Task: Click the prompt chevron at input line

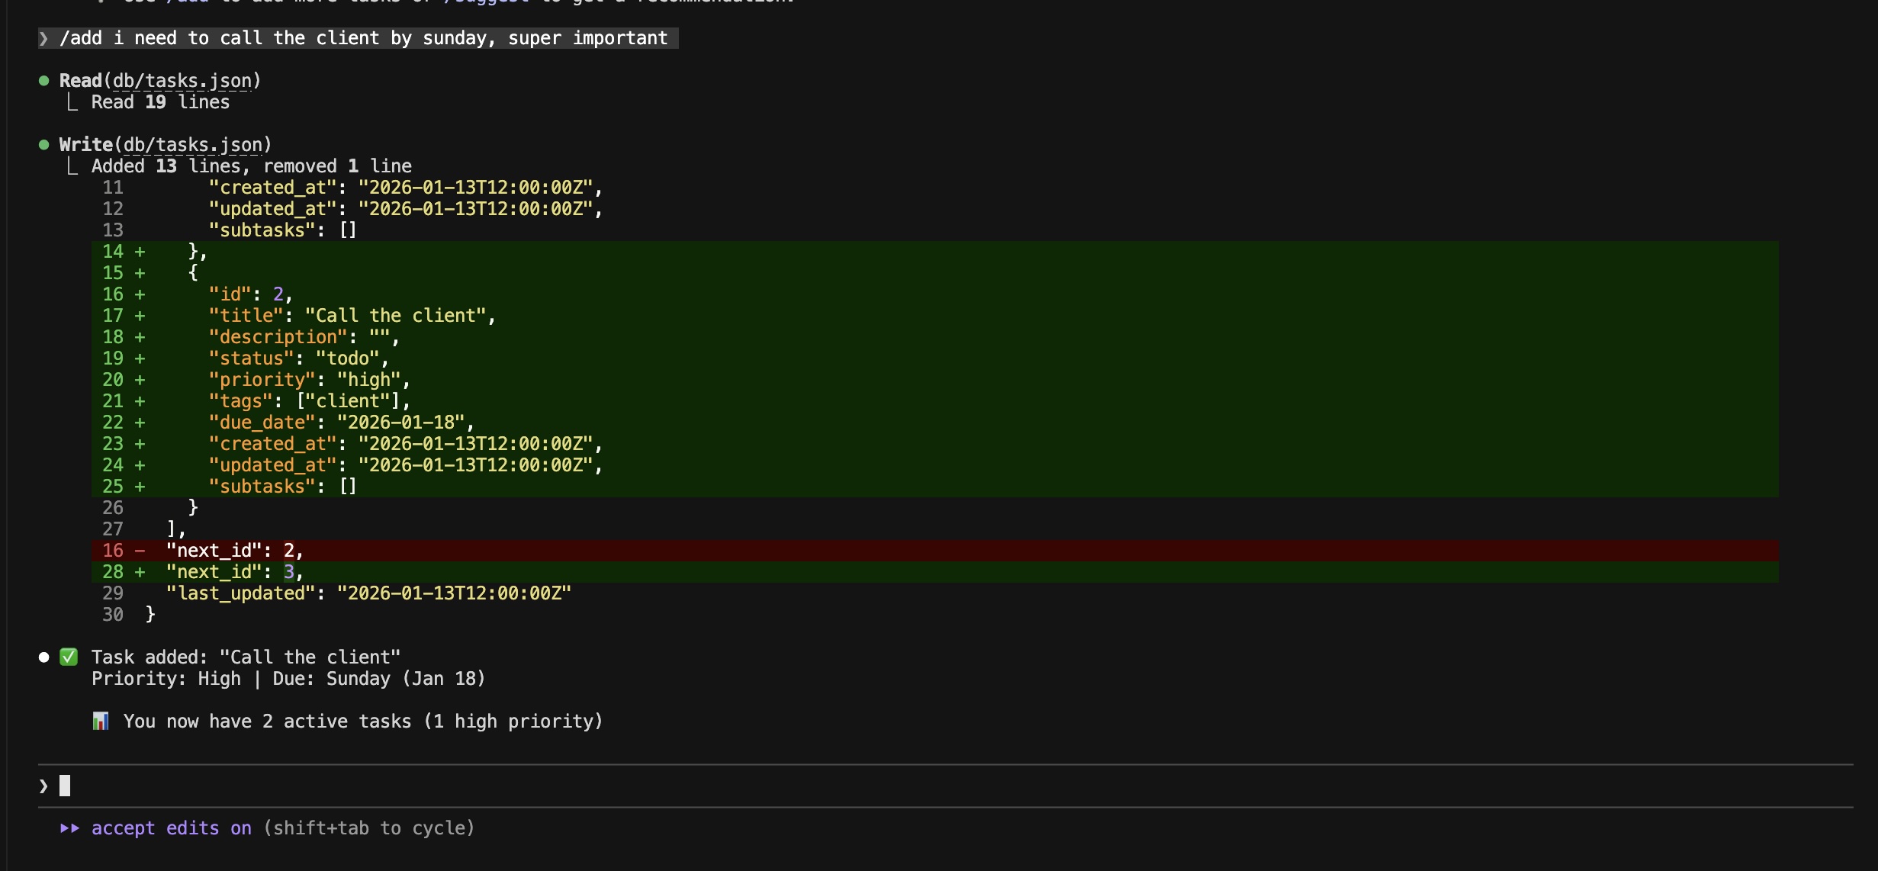Action: [43, 786]
